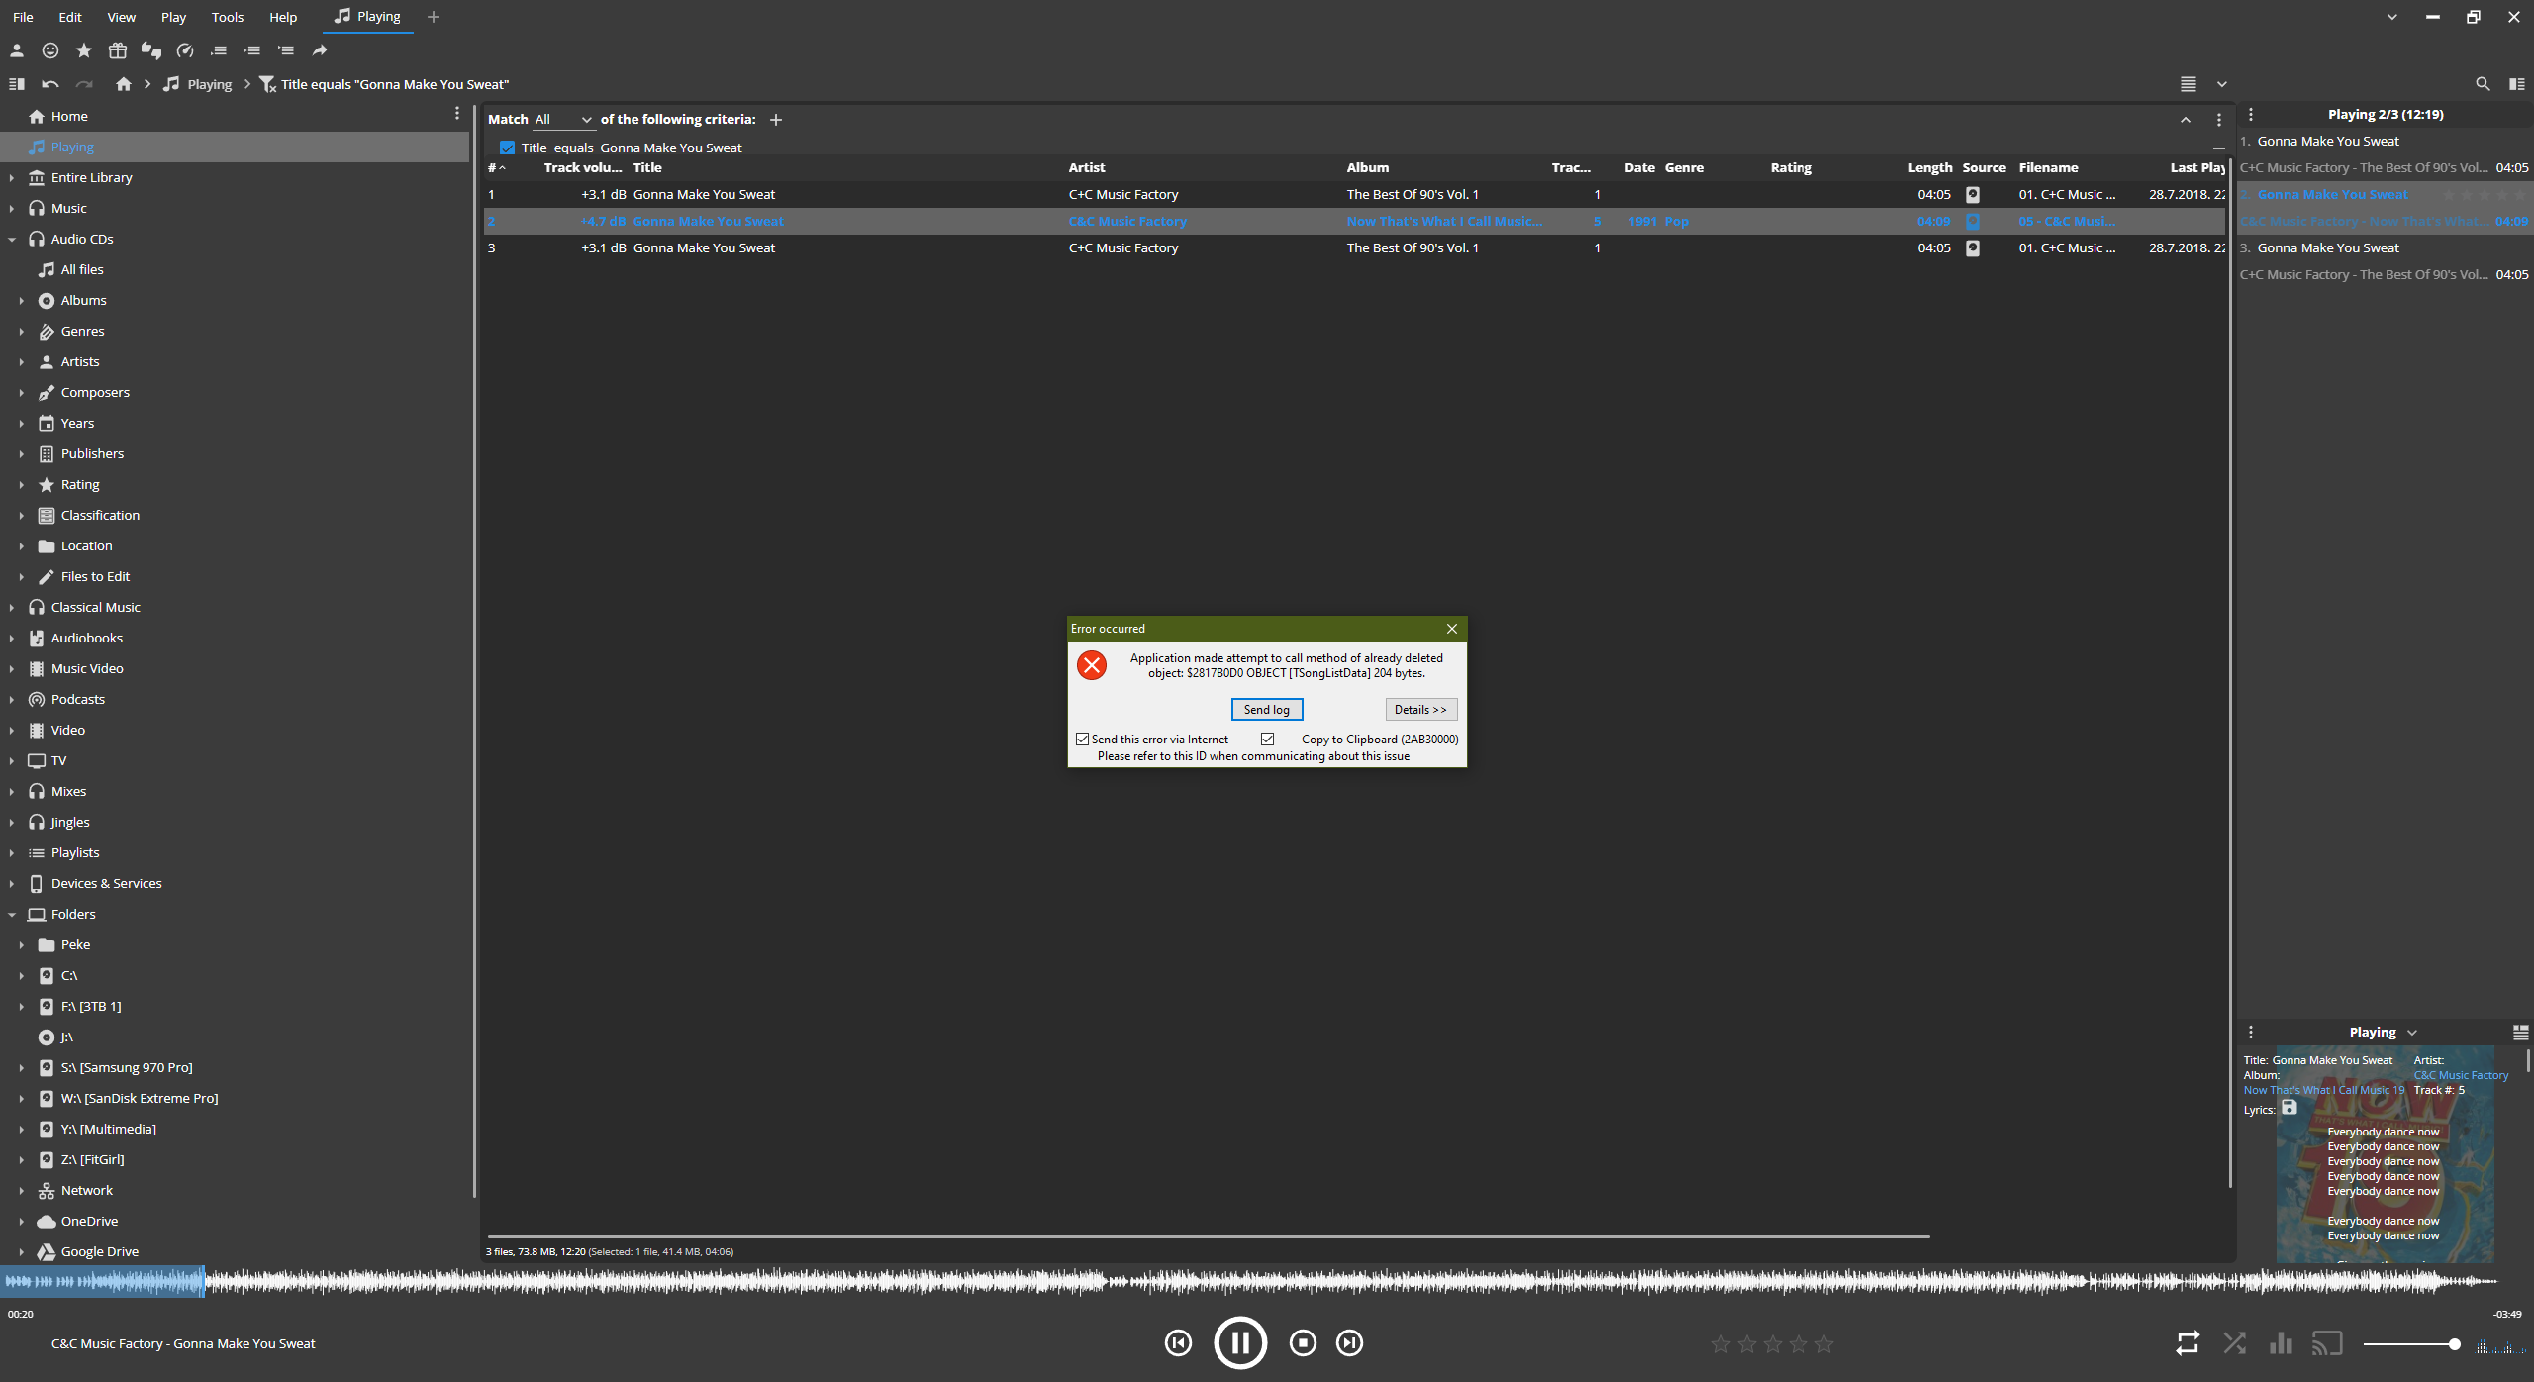Toggle the shuffle icon
Screen dimensions: 2534x1382
point(2234,1343)
